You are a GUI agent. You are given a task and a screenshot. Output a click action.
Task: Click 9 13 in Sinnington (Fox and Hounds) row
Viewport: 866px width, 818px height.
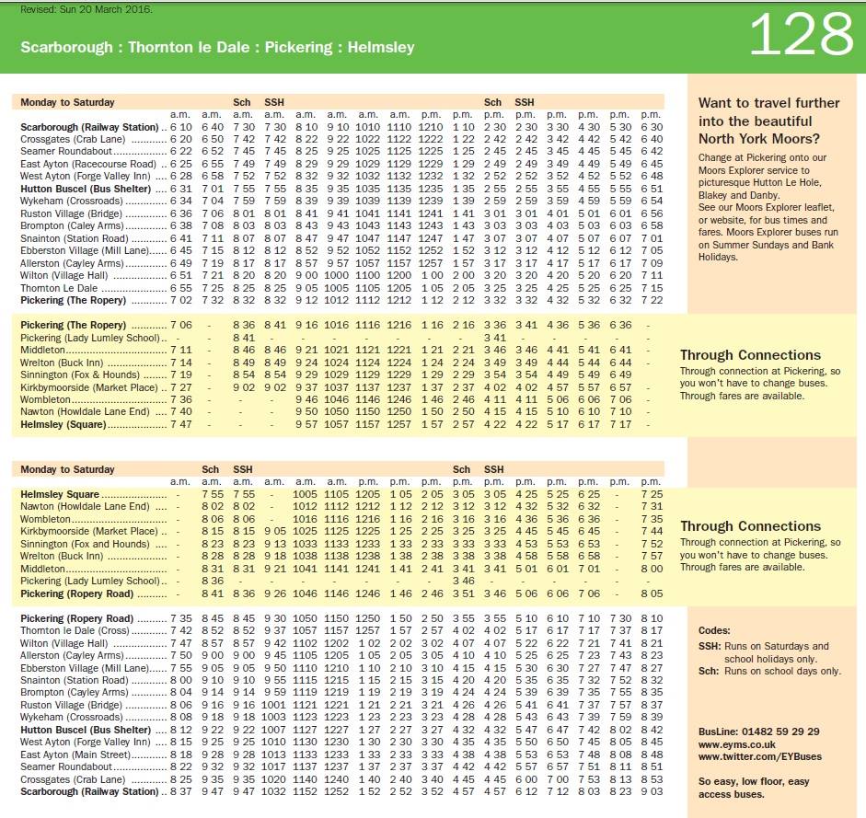[x=275, y=544]
